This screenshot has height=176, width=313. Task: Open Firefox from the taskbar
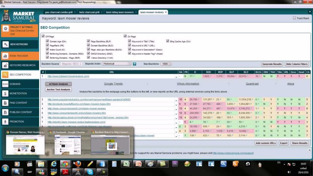tap(78, 164)
